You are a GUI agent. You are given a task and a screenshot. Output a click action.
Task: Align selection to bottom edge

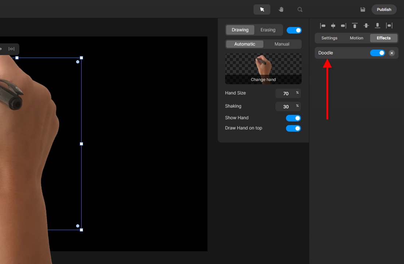coord(377,26)
